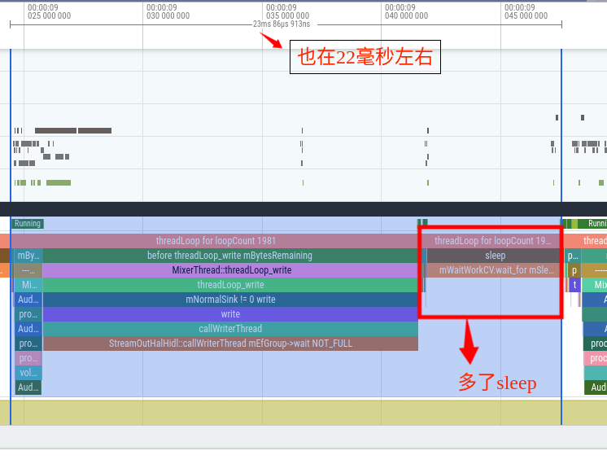607x464 pixels.
Task: Select the small 'mBy...' slice
Action: 28,256
